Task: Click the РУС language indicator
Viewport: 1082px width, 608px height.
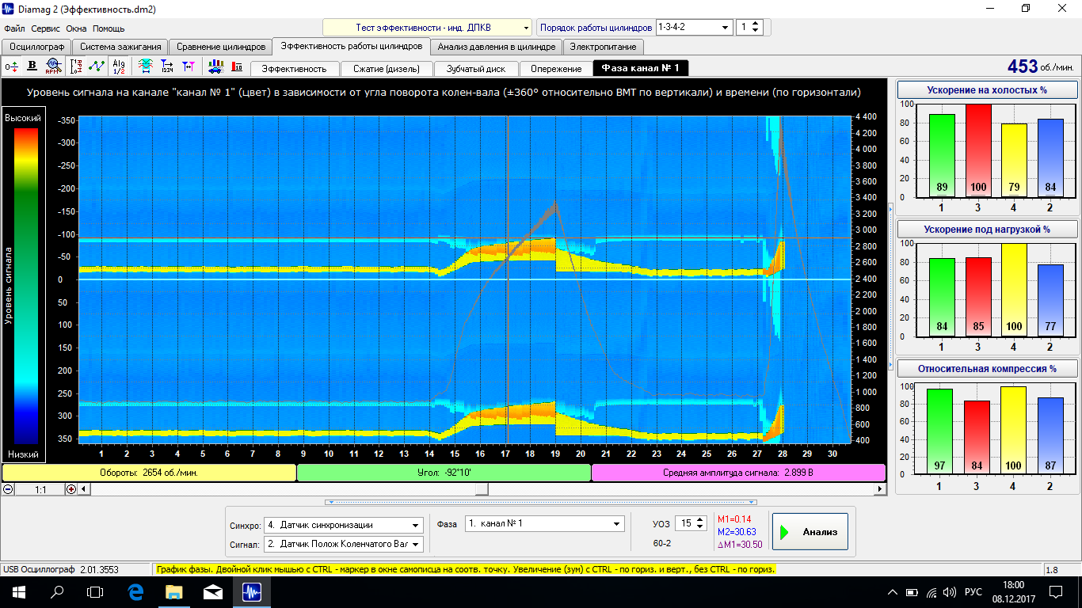Action: click(x=973, y=592)
